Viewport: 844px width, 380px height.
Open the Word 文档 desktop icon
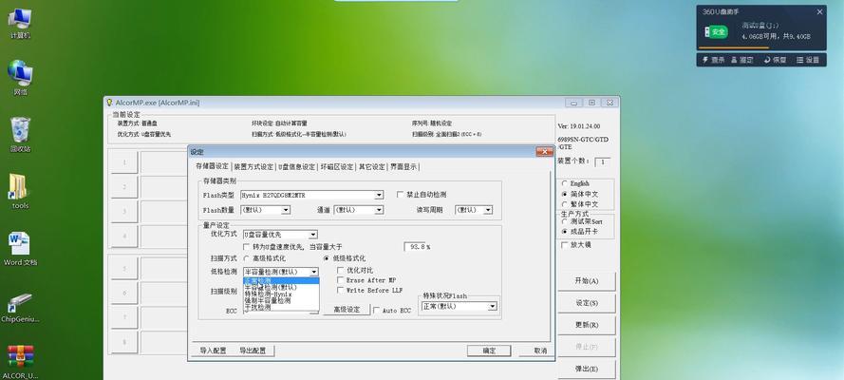20,248
